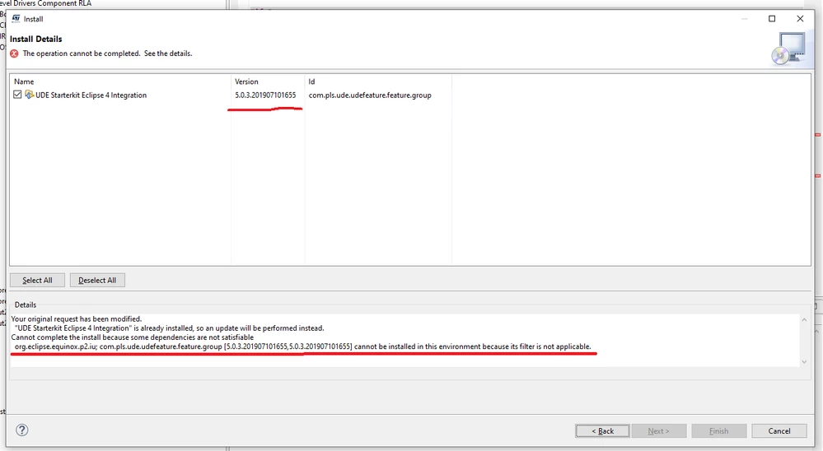This screenshot has width=823, height=451.
Task: Go back with the Back button
Action: (602, 431)
